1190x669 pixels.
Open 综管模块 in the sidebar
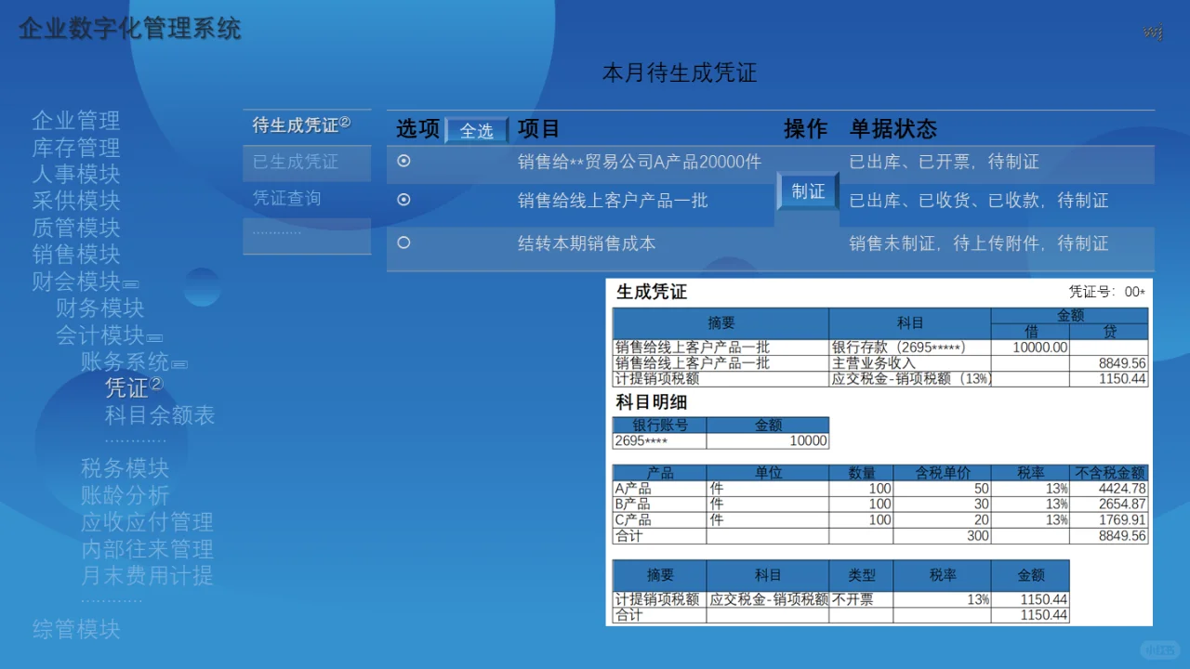[x=76, y=629]
